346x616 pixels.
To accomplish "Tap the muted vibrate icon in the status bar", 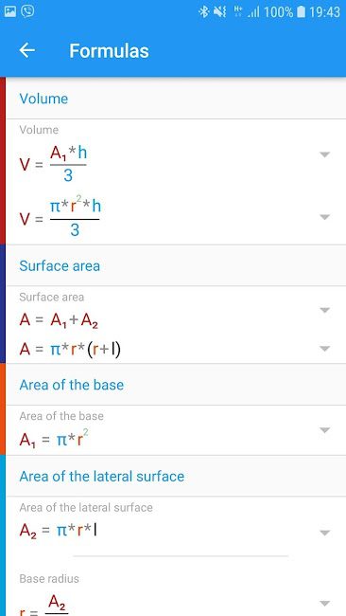I will pyautogui.click(x=220, y=11).
